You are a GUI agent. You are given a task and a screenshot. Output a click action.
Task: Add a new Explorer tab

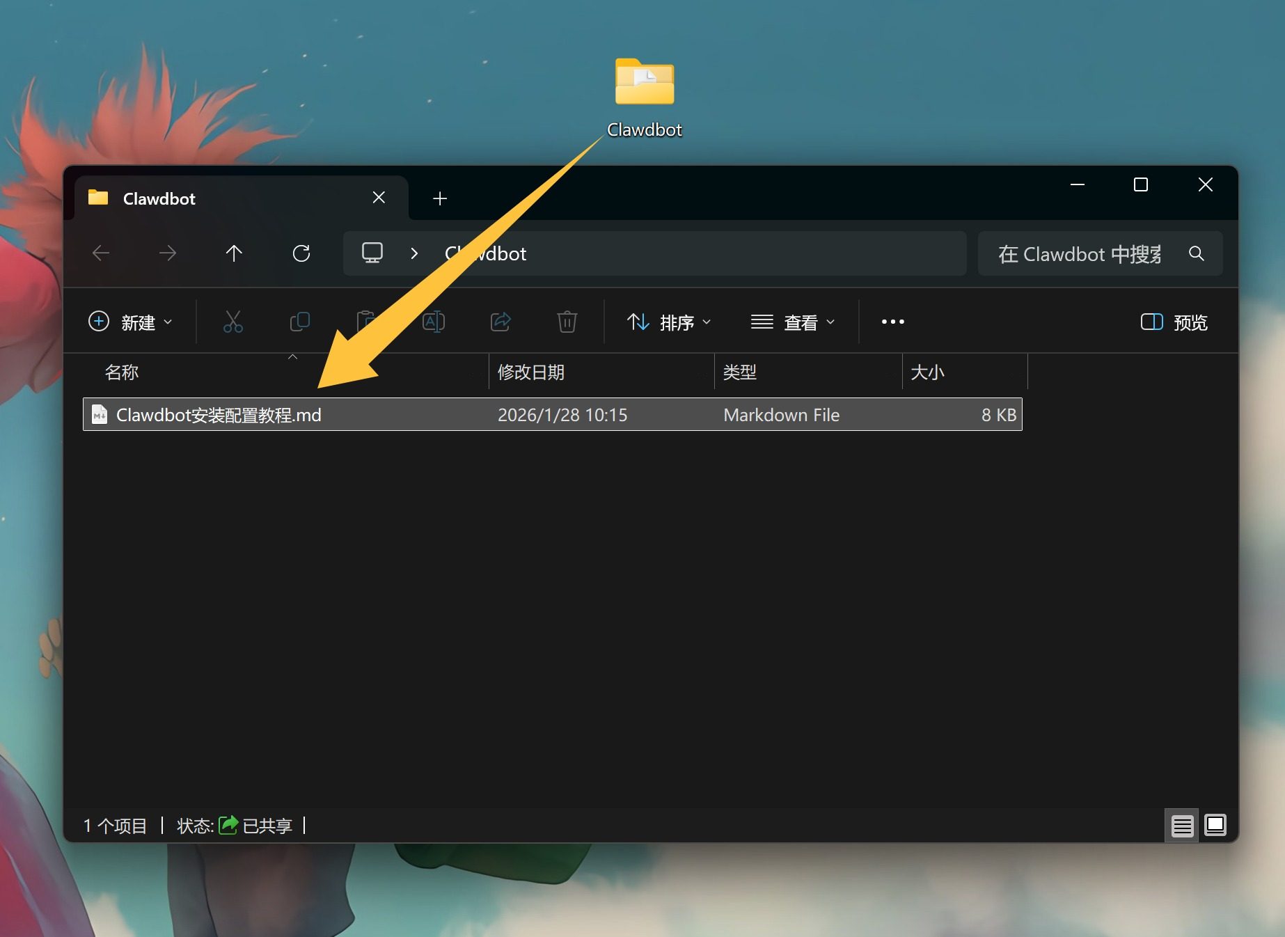click(439, 199)
